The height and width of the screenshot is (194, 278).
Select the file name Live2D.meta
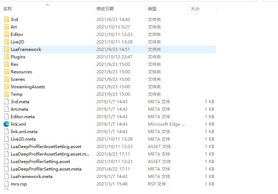click(23, 139)
